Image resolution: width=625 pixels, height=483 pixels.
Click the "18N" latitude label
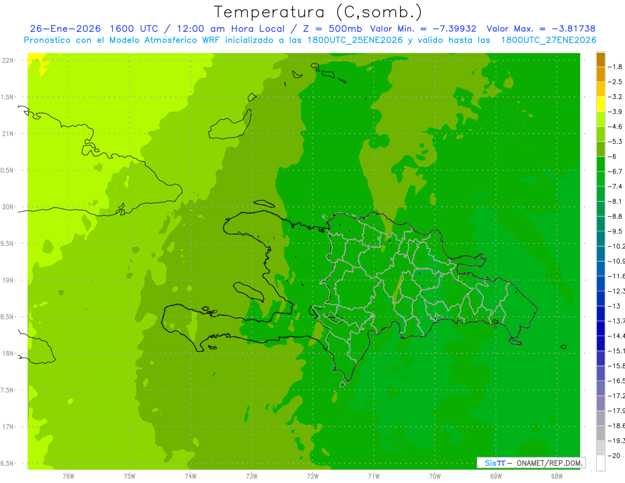point(8,354)
